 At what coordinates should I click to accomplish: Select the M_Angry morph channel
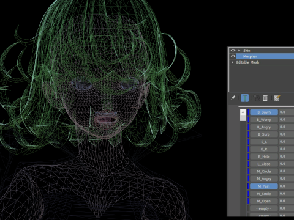pos(264,178)
